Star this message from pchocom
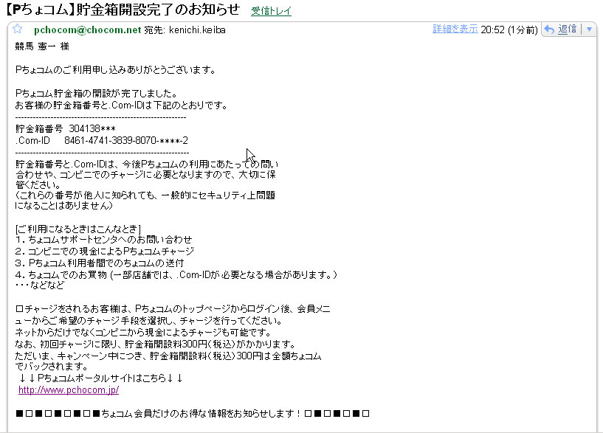Screen dimensions: 603x433 click(17, 29)
